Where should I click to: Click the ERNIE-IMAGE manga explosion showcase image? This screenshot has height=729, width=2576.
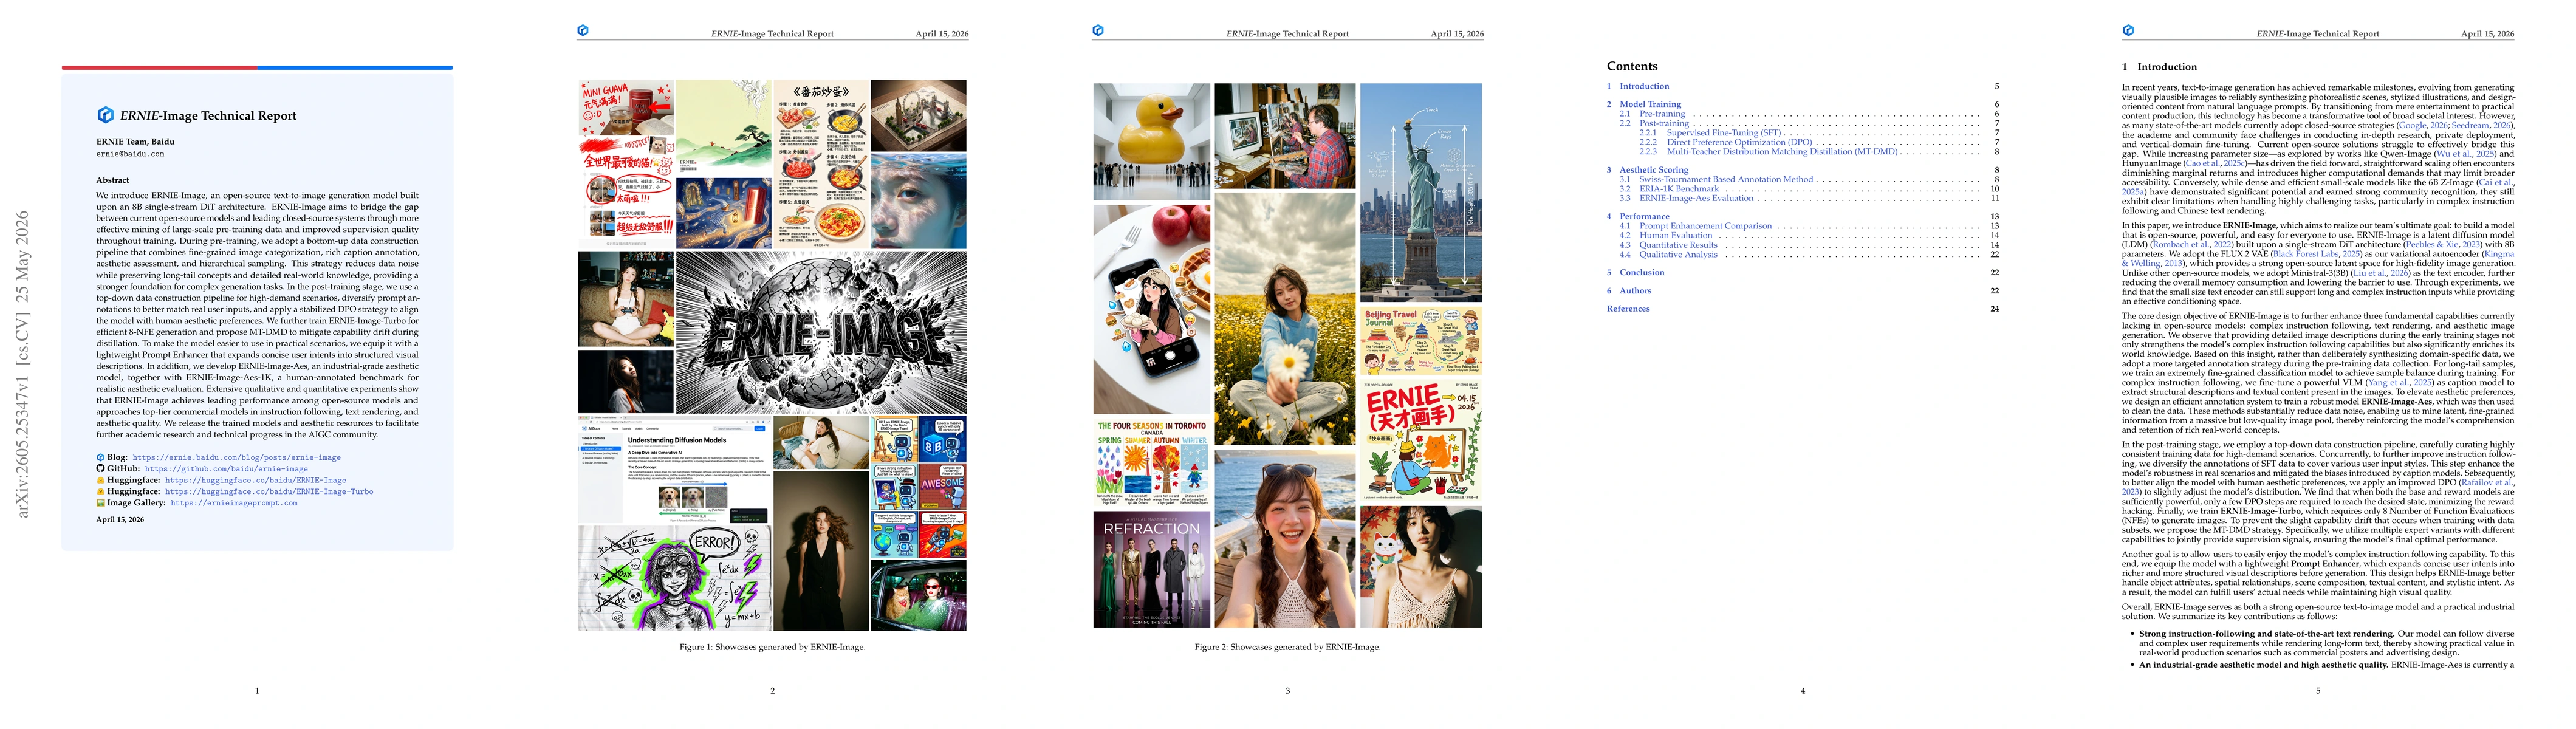click(821, 332)
